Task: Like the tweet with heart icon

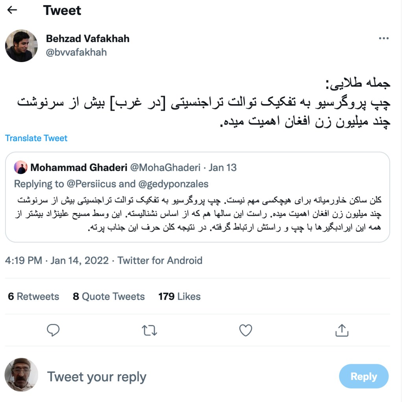Action: tap(246, 330)
